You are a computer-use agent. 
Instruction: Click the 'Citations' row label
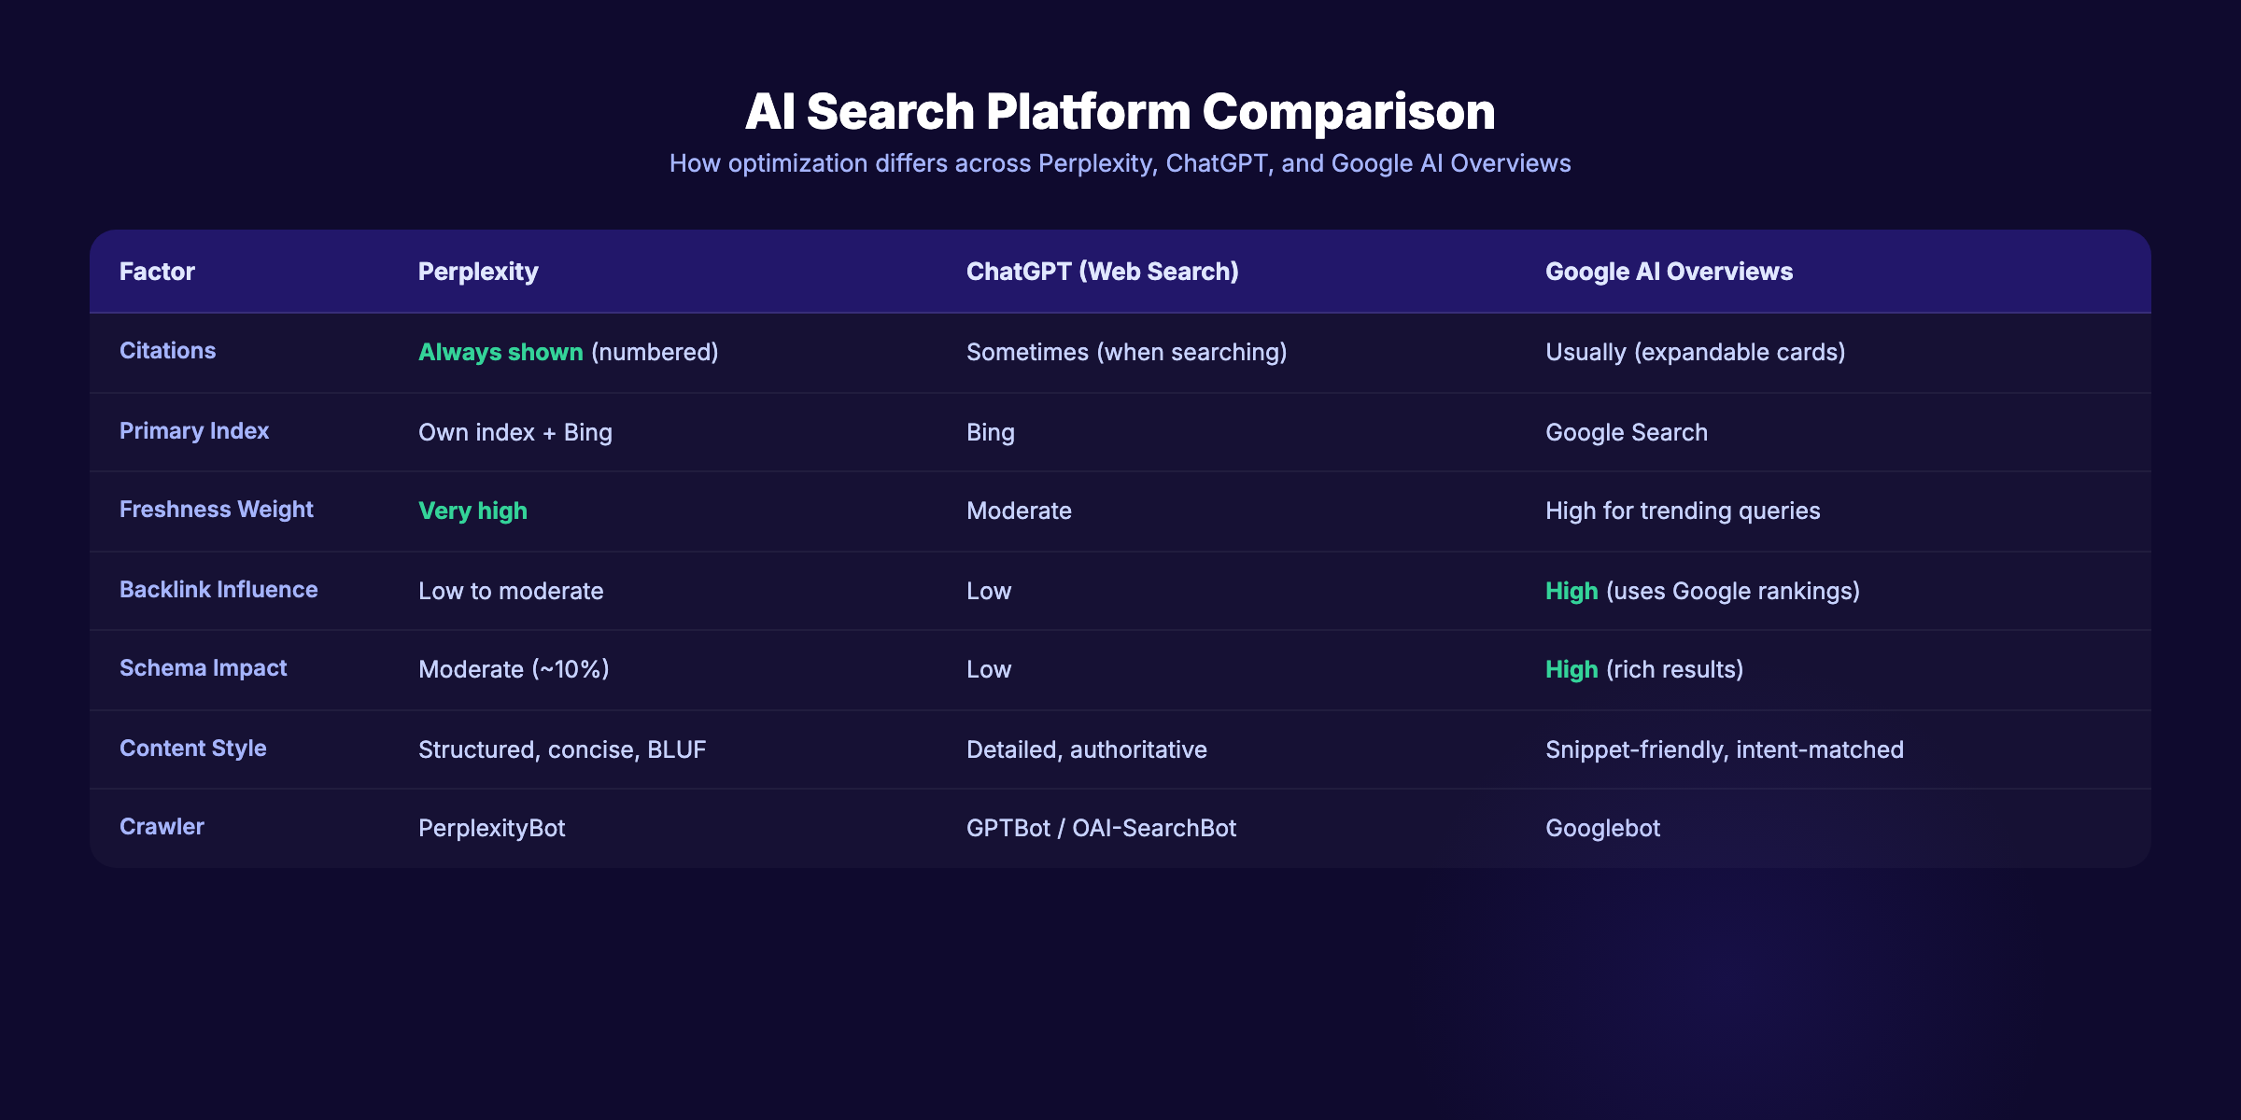pos(167,351)
